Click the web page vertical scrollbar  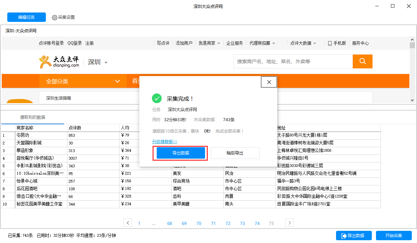(x=412, y=45)
